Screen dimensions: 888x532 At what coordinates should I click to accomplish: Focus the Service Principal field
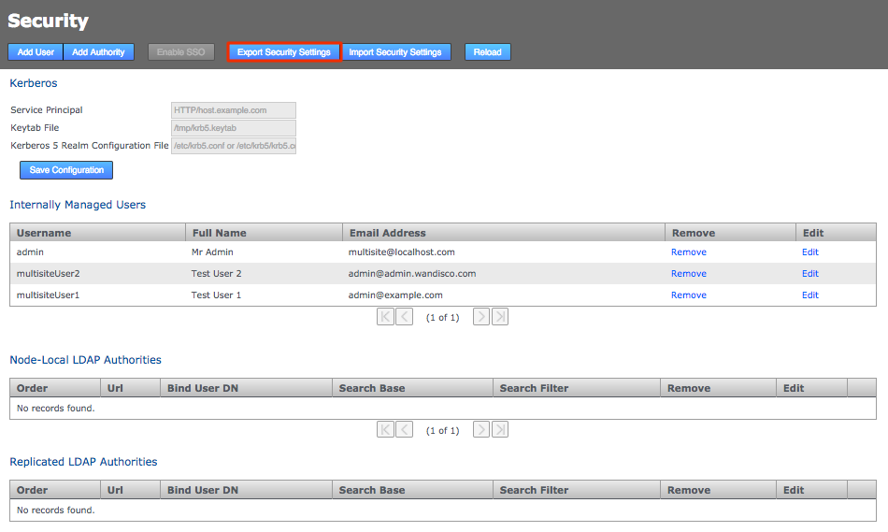pyautogui.click(x=234, y=110)
